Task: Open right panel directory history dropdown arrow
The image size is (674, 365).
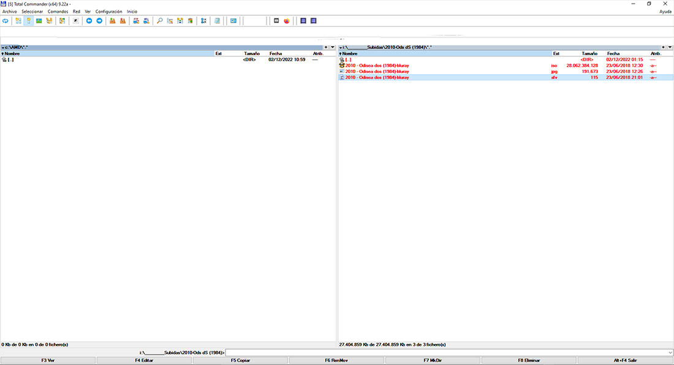Action: coord(670,47)
